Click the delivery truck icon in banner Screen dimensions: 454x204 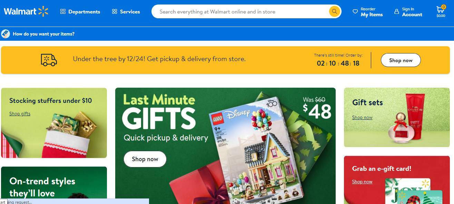click(49, 60)
